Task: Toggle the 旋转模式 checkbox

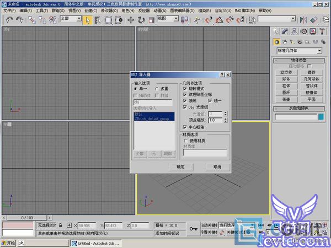Action: 185,89
